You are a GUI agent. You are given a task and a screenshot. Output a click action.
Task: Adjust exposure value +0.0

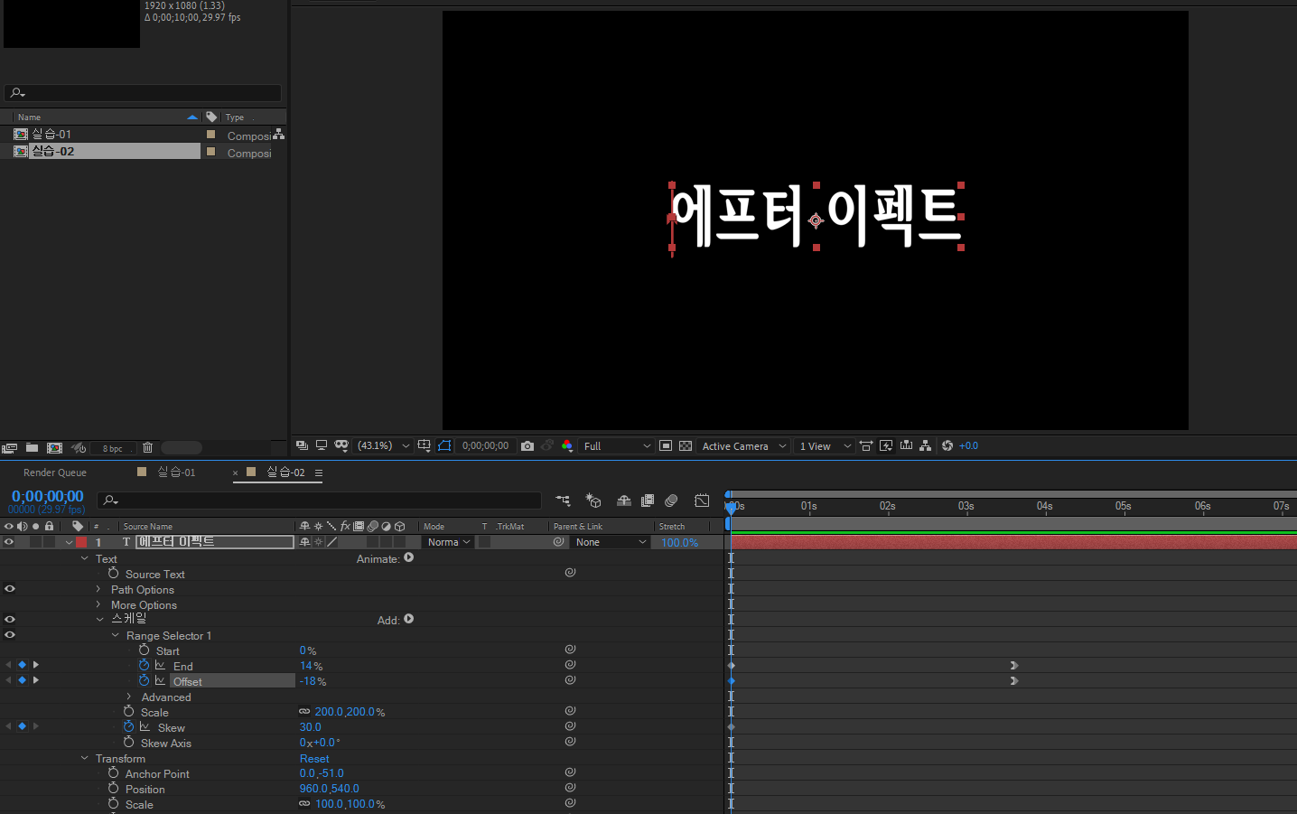pyautogui.click(x=968, y=446)
